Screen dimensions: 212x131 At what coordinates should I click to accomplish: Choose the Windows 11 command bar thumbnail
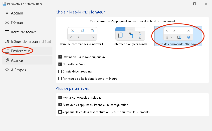tap(82, 34)
